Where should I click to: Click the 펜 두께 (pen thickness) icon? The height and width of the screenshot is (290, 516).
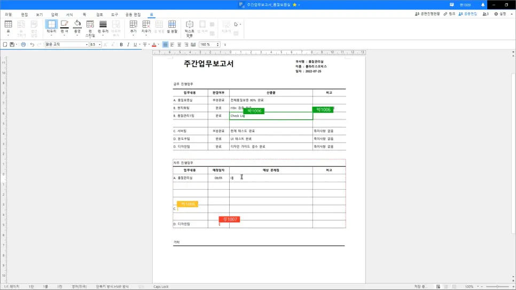click(x=103, y=24)
